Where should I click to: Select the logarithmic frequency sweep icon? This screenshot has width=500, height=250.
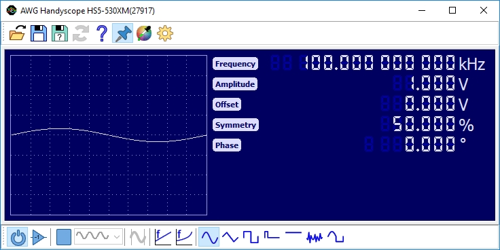(184, 237)
